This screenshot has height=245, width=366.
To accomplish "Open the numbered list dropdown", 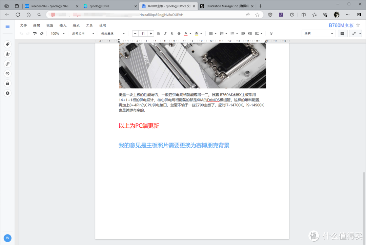I will tap(224, 34).
